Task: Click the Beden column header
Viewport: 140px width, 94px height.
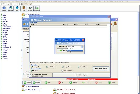Action: coord(102,25)
